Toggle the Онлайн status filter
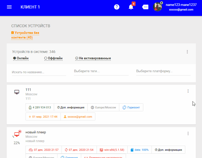Image resolution: width=202 pixels, height=158 pixels. (21, 58)
